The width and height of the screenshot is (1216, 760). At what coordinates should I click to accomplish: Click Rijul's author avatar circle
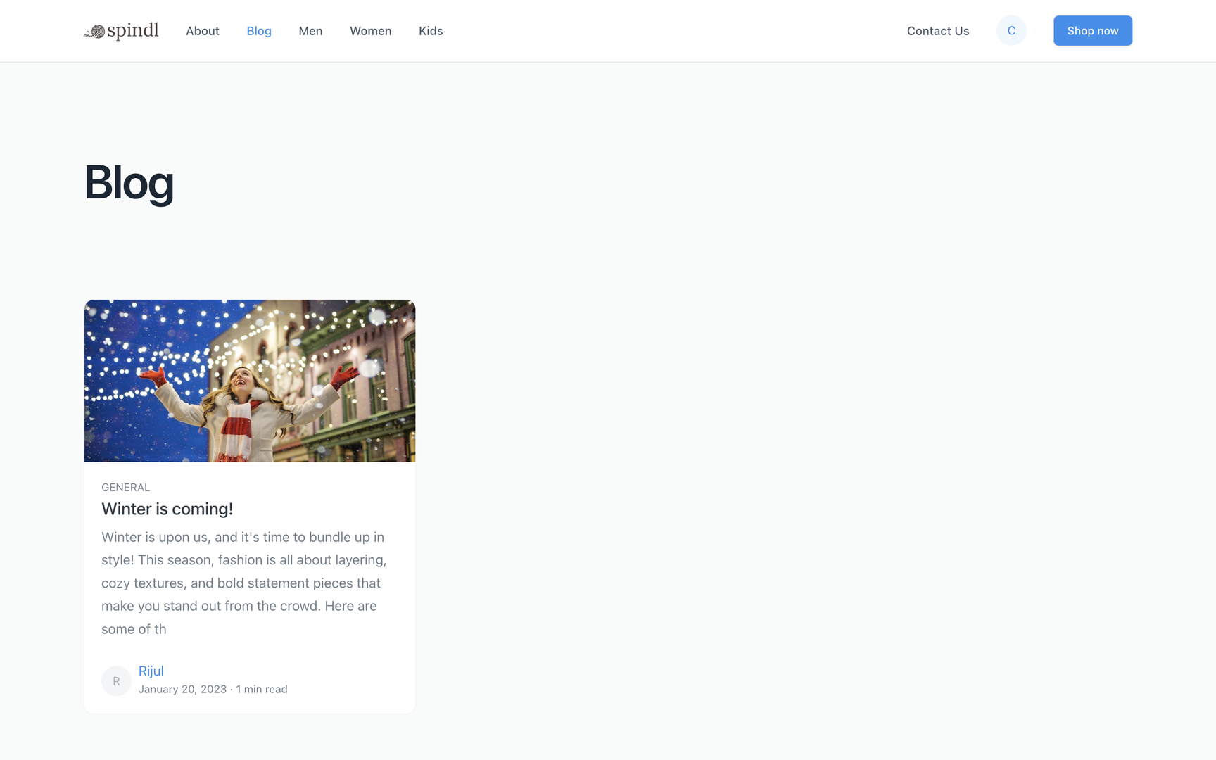[x=116, y=680]
